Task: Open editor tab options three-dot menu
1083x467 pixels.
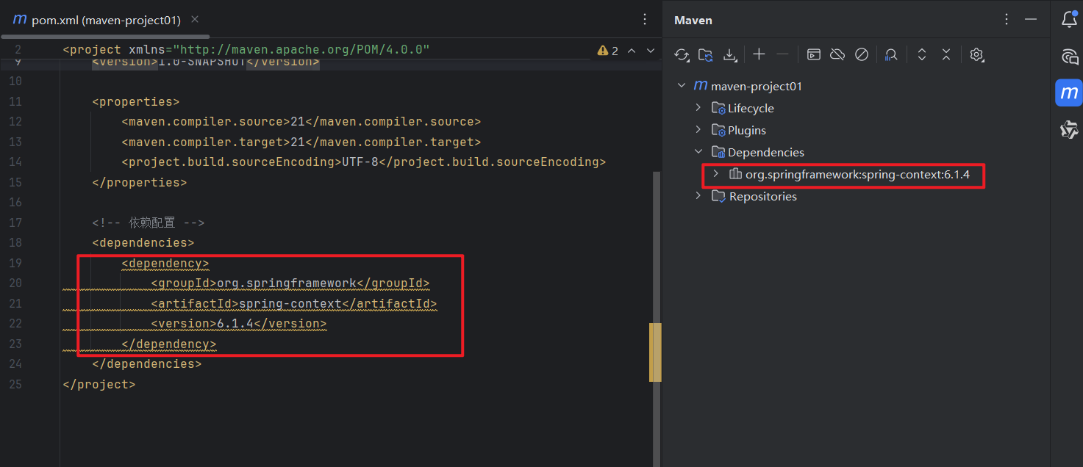Action: coord(645,20)
